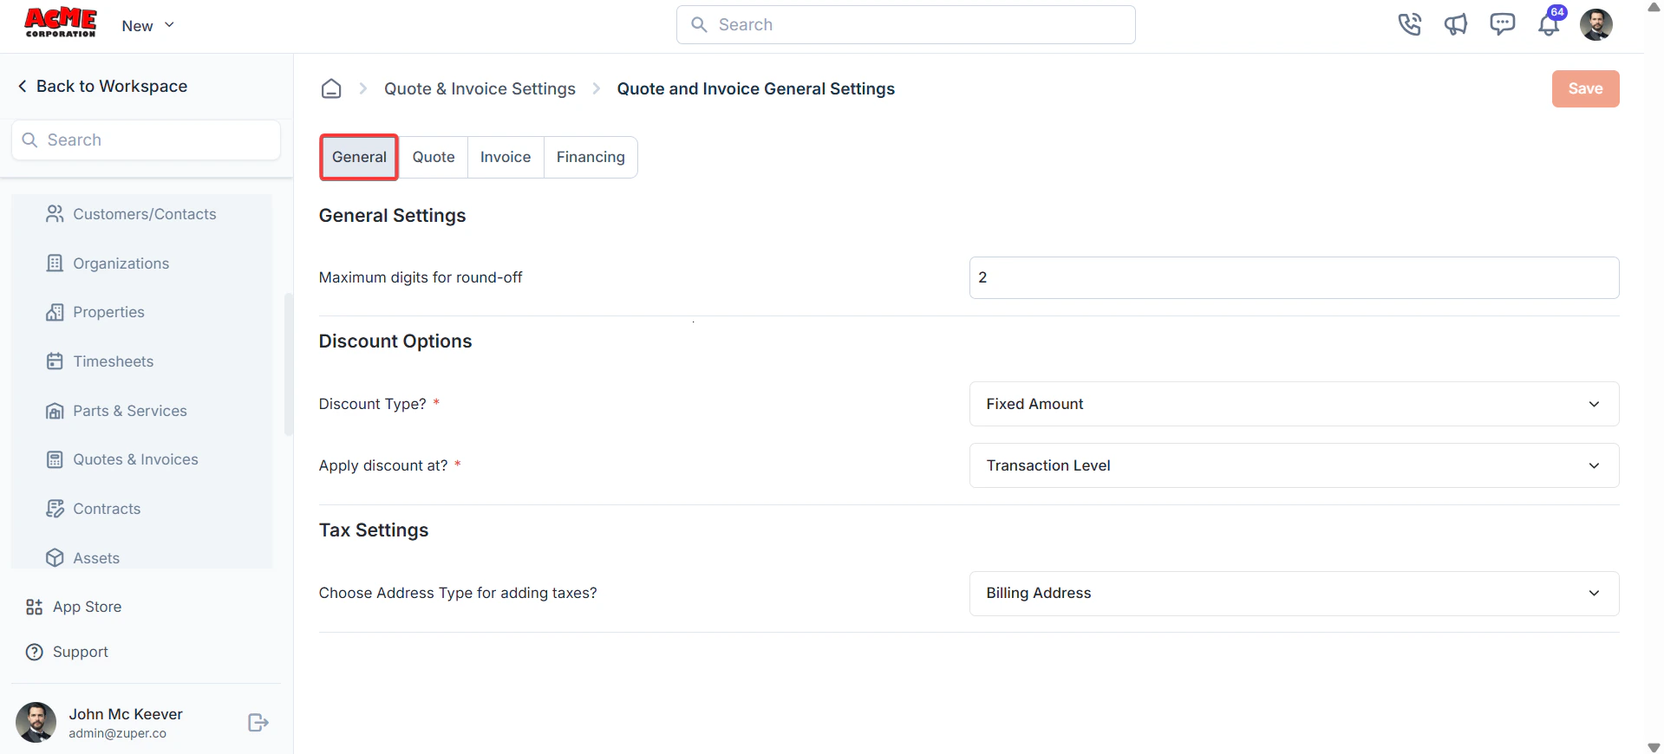This screenshot has height=754, width=1664.
Task: Click the Save button
Action: [1585, 88]
